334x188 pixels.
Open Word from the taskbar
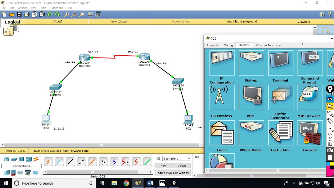pyautogui.click(x=150, y=183)
